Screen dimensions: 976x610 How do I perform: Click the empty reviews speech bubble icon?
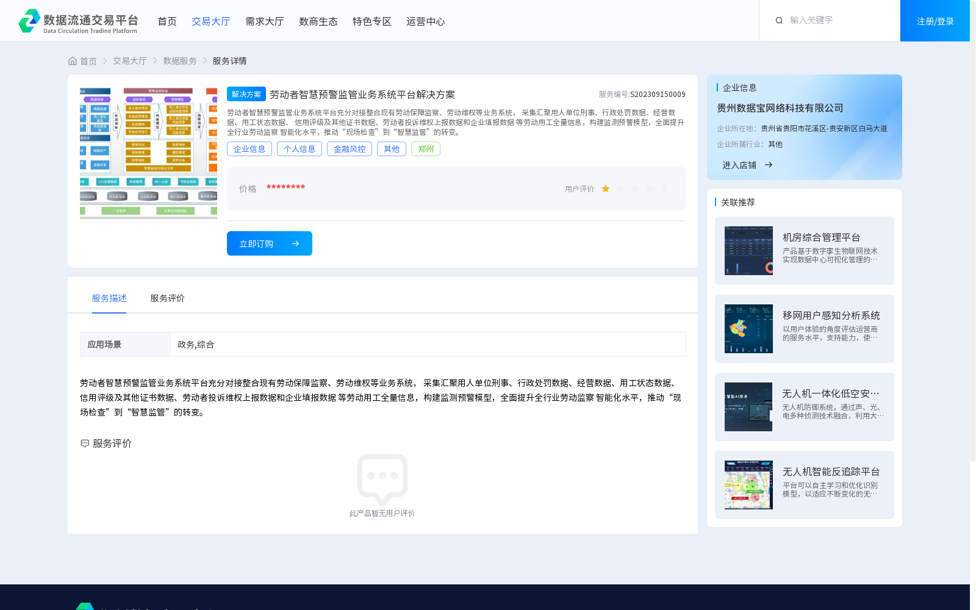[382, 480]
